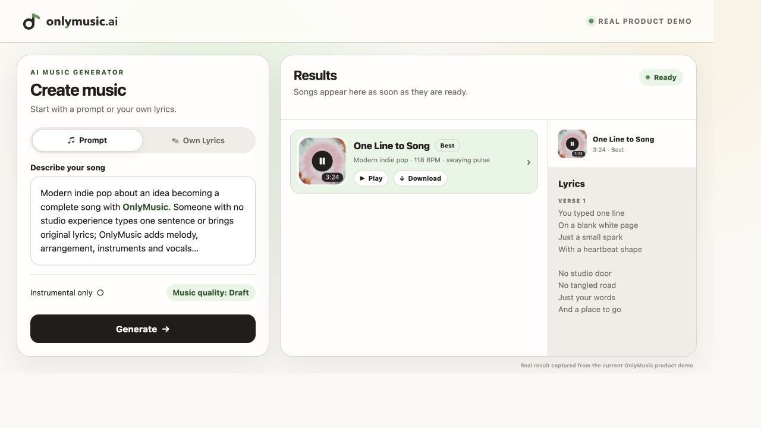
Task: Click the Lyrics heading
Action: coord(571,184)
